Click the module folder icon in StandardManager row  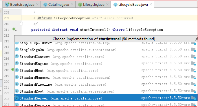click(193, 77)
